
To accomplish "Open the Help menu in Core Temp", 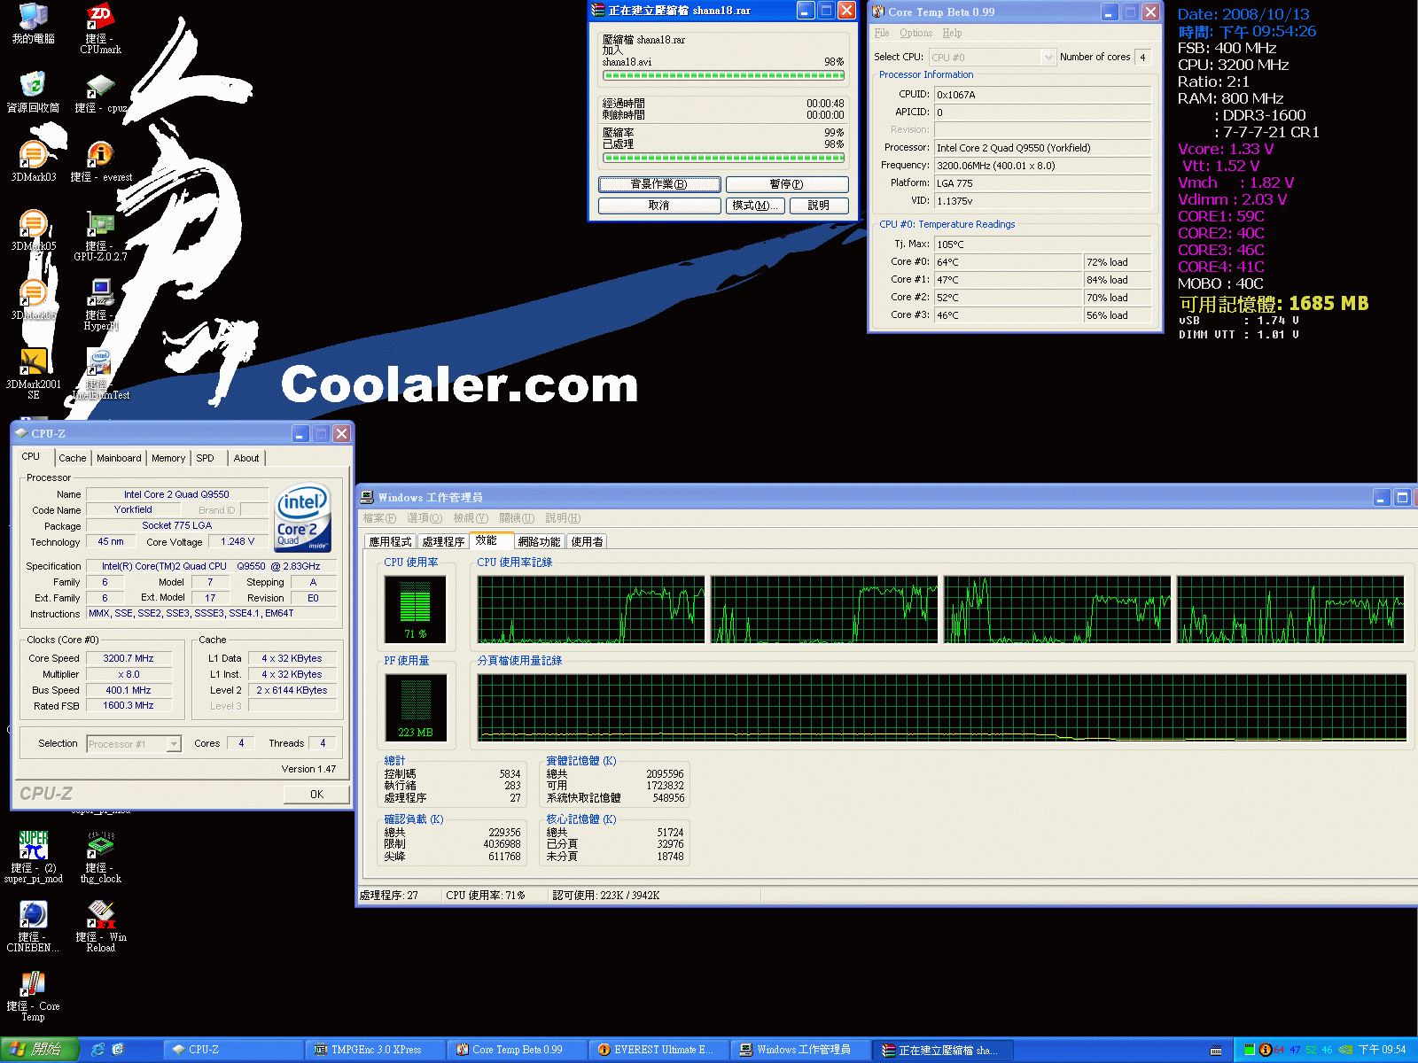I will pyautogui.click(x=952, y=33).
